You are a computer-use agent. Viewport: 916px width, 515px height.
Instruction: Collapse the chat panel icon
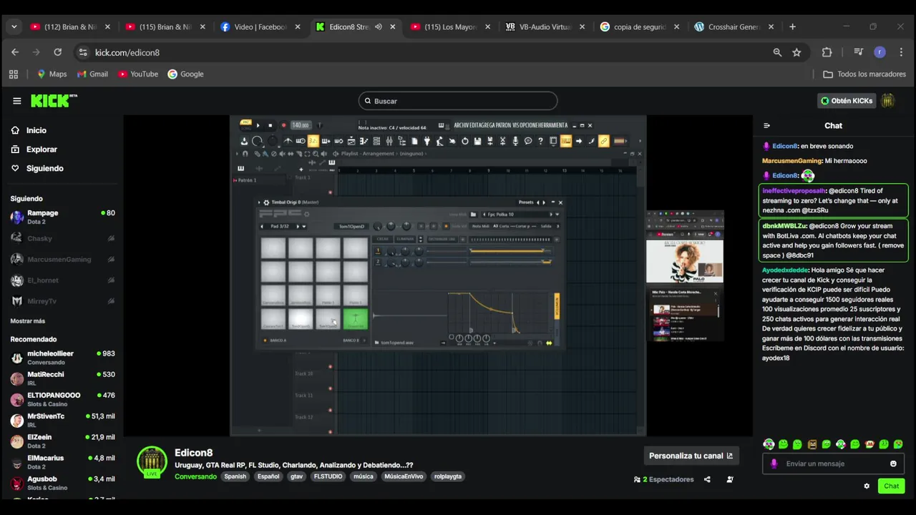tap(766, 126)
